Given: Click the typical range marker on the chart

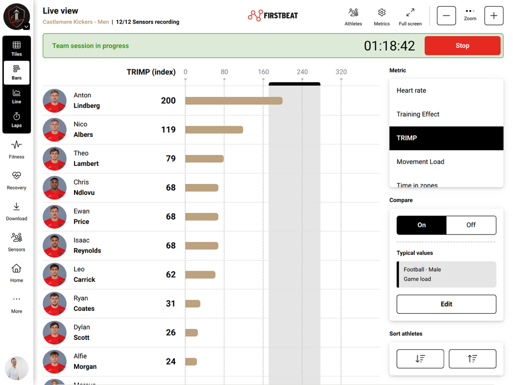Looking at the screenshot, I should point(295,84).
